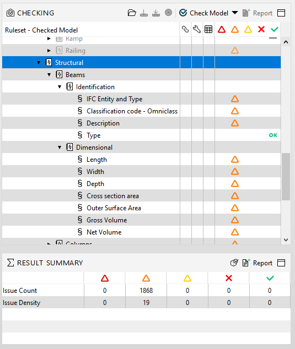Expand the Railing ruleset node

[x=49, y=51]
